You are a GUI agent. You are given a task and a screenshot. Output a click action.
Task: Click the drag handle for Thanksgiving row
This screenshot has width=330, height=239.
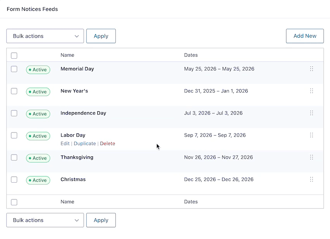(311, 158)
